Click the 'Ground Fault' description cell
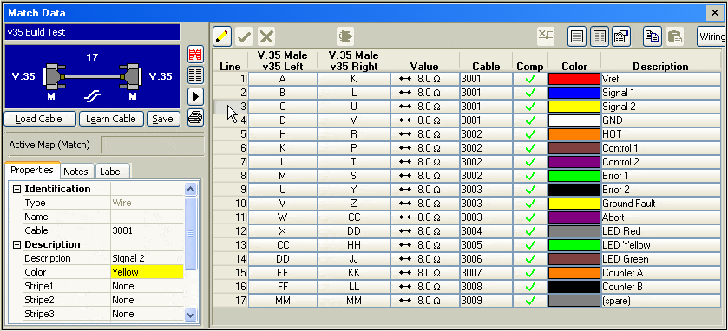 [660, 204]
